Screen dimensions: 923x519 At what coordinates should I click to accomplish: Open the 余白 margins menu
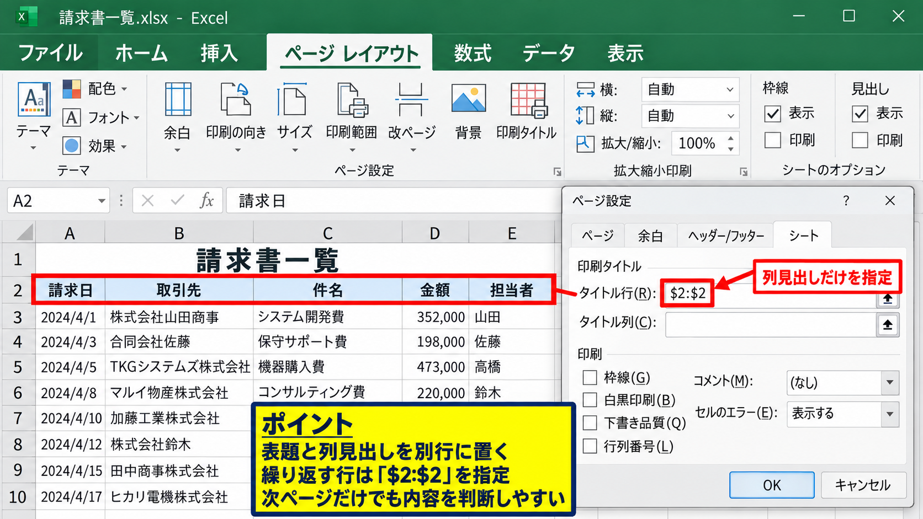(x=177, y=117)
